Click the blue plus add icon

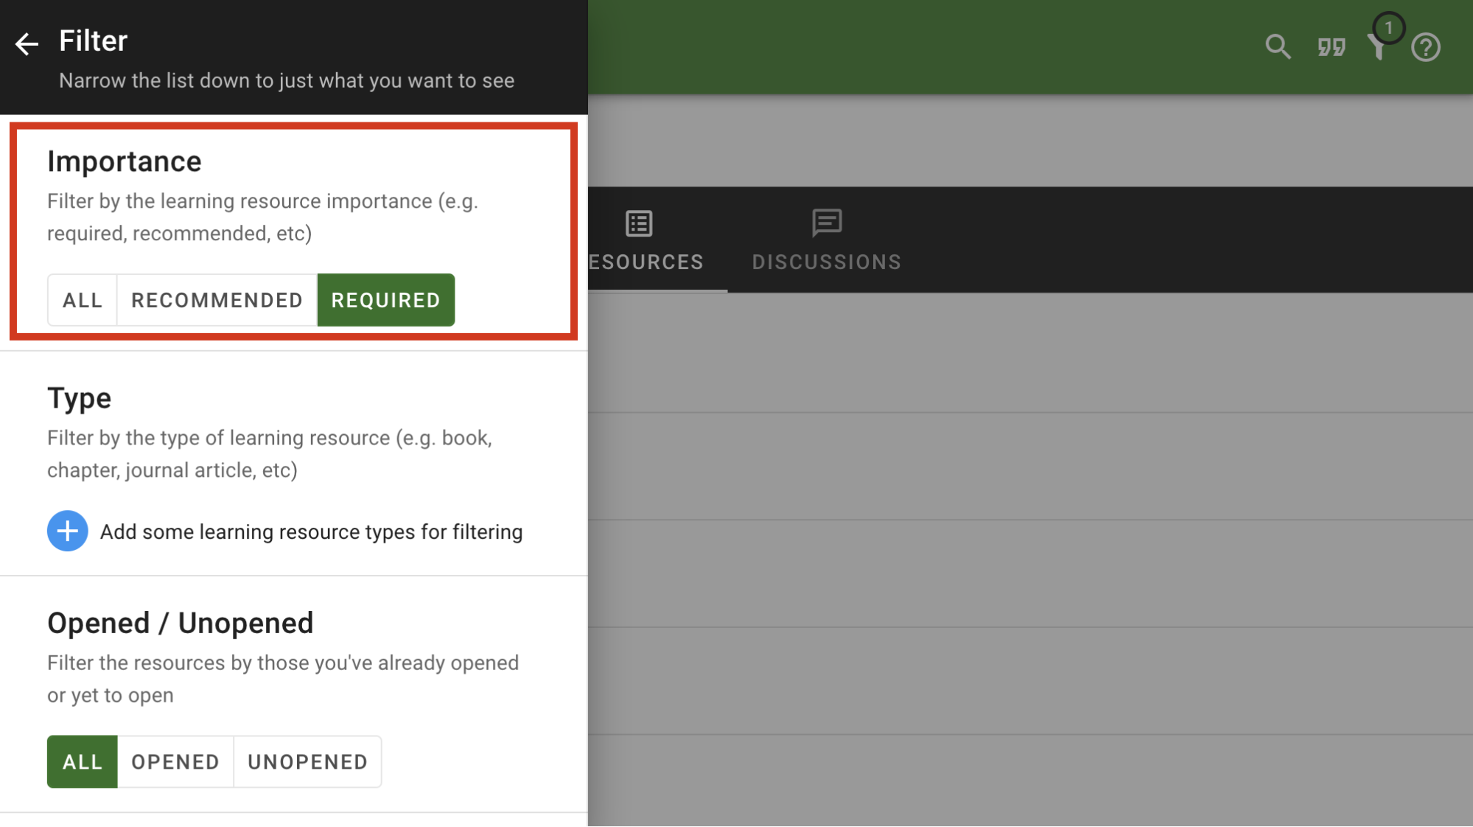coord(67,531)
